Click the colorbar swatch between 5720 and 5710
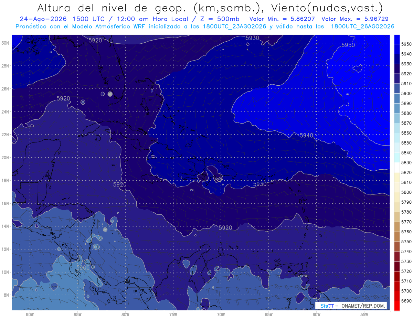The width and height of the screenshot is (413, 319). coord(397,276)
